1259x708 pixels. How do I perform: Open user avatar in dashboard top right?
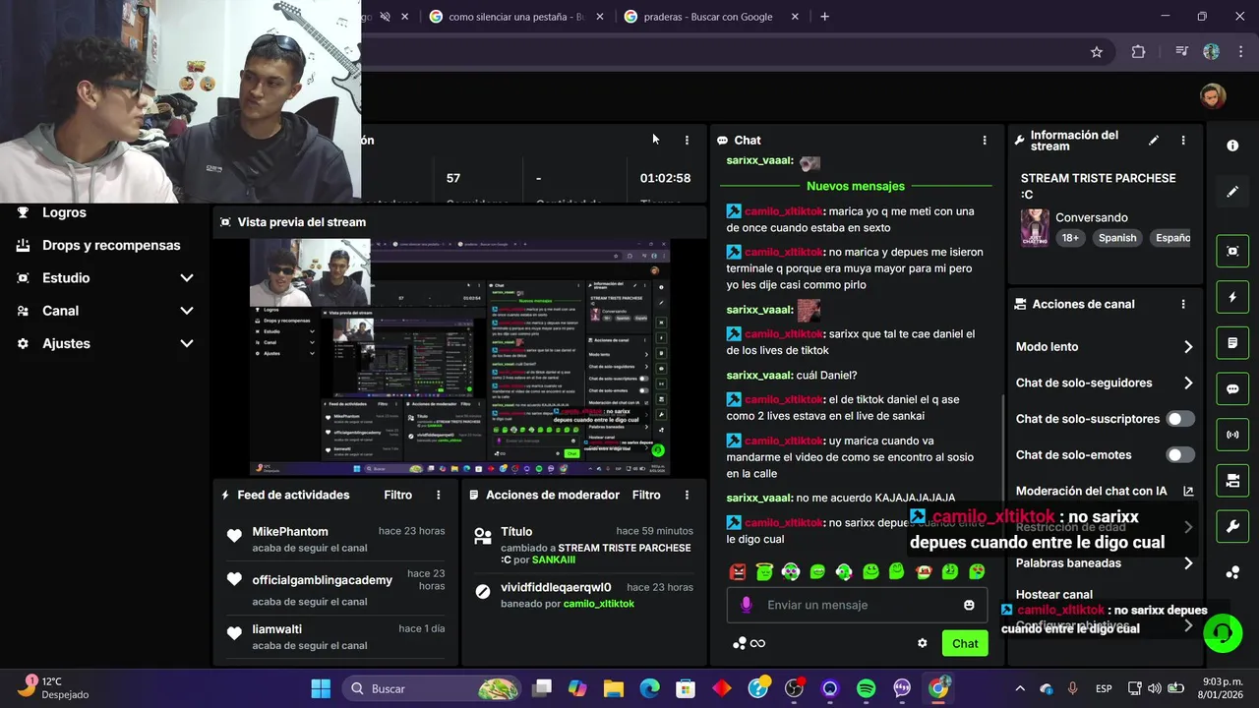point(1213,95)
